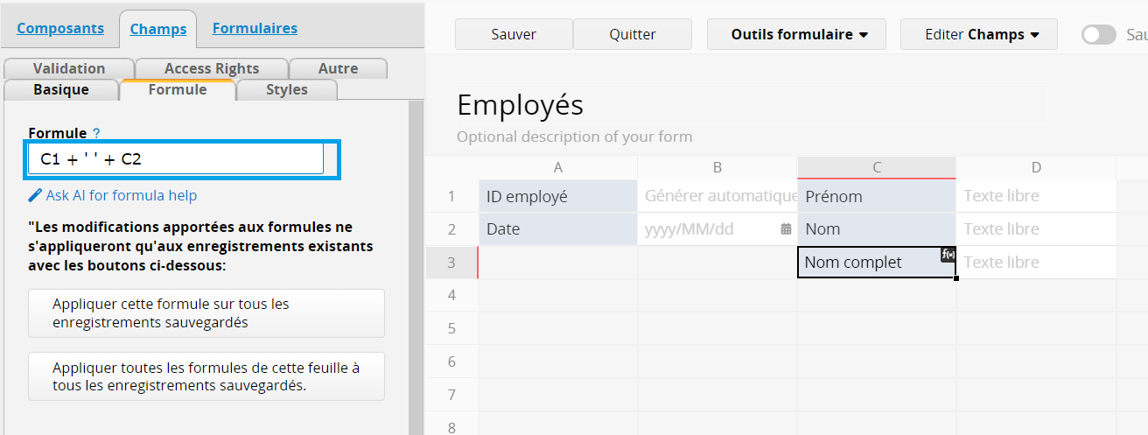1148x435 pixels.
Task: Click the calendar icon in date field
Action: pyautogui.click(x=785, y=229)
